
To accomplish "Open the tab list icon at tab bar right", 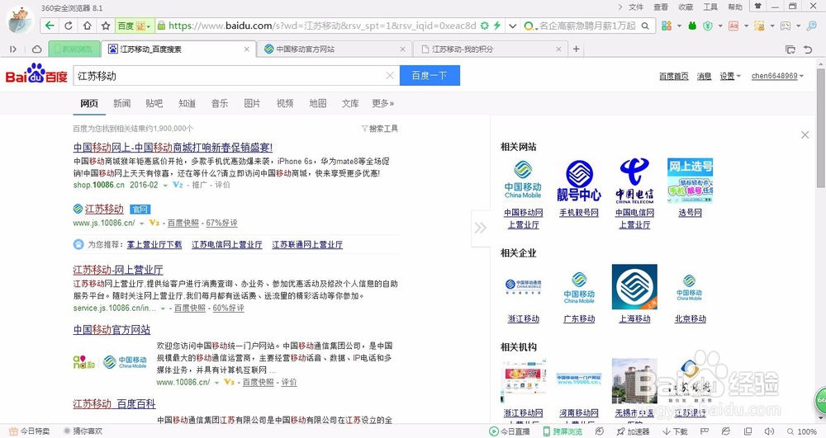I will [x=790, y=49].
